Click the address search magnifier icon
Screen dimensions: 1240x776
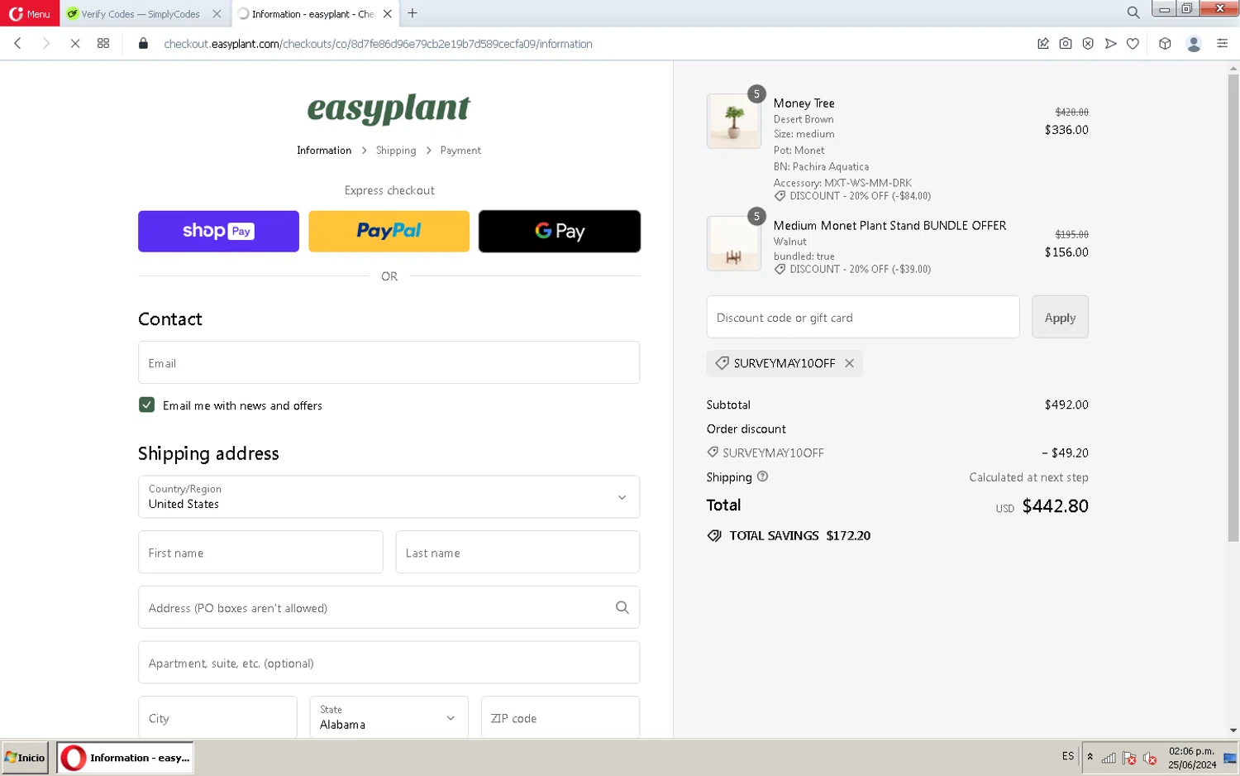tap(622, 607)
